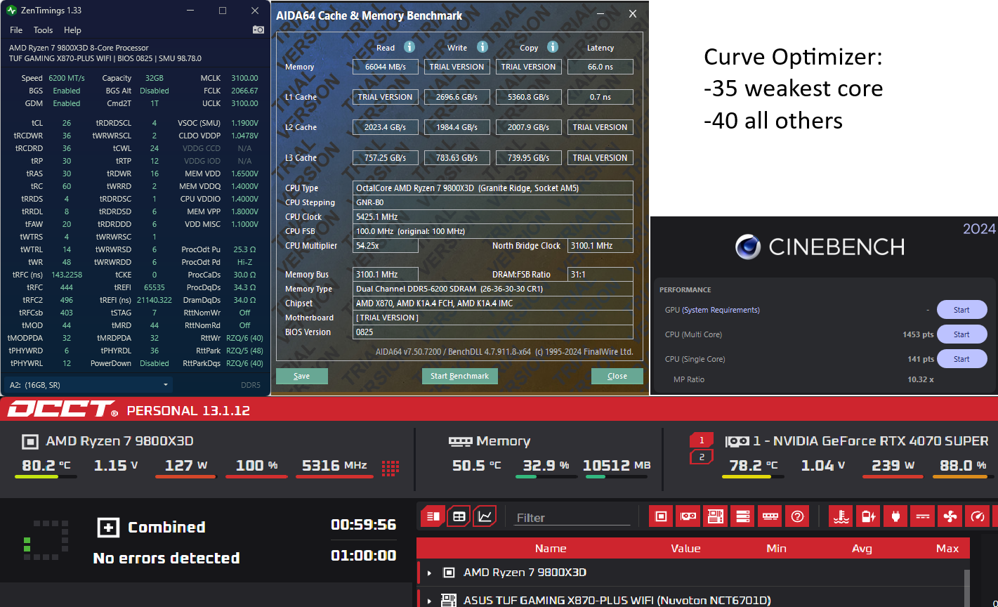
Task: Click the temperature sensor filter icon
Action: pyautogui.click(x=841, y=516)
